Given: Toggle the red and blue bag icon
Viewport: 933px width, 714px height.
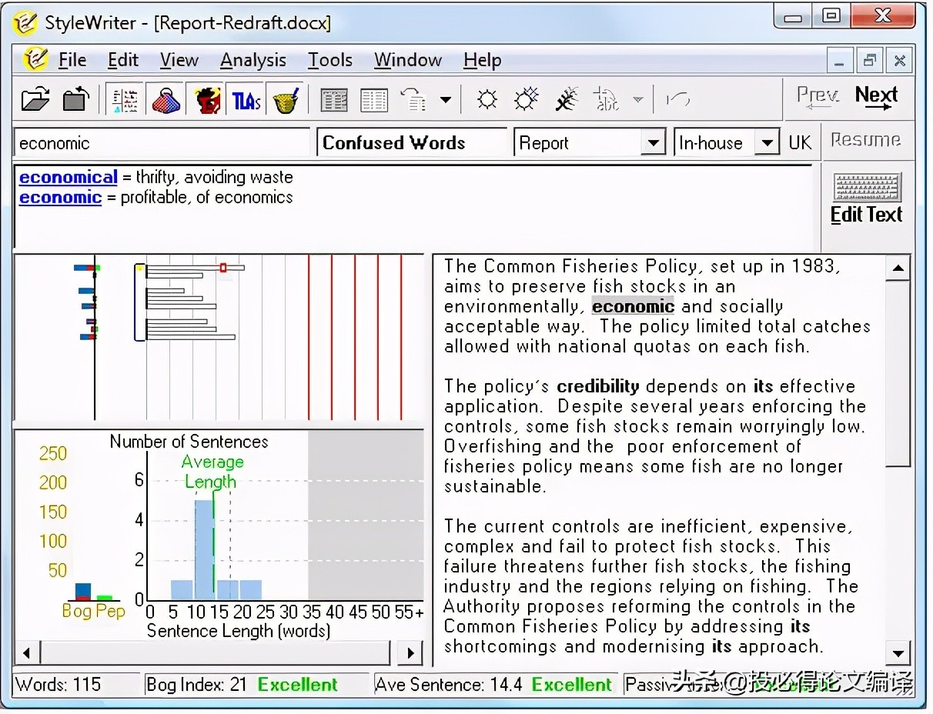Looking at the screenshot, I should pyautogui.click(x=165, y=99).
